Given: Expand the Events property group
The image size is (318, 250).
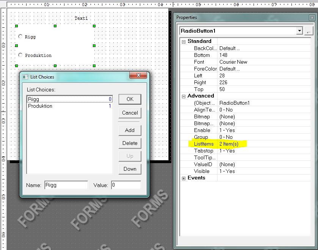Looking at the screenshot, I should tap(183, 178).
